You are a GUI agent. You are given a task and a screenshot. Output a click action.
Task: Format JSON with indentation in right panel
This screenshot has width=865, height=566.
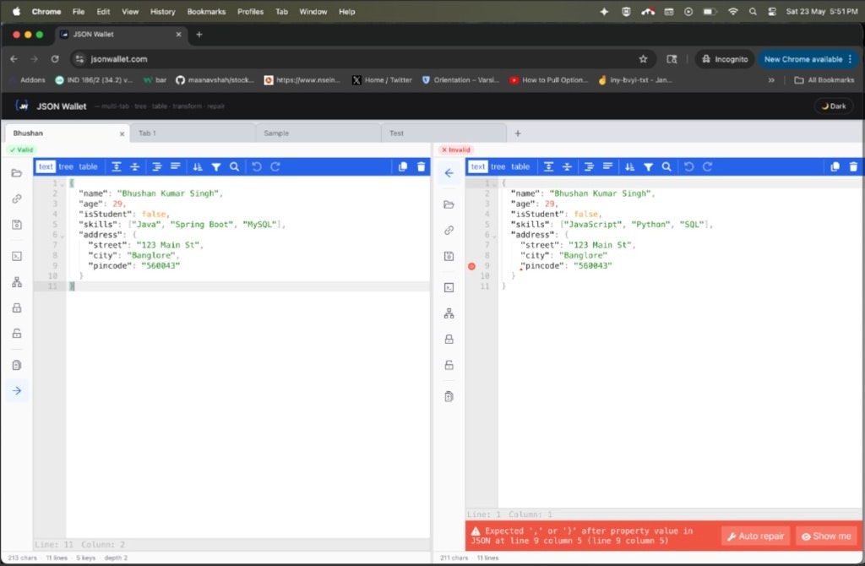tap(589, 166)
